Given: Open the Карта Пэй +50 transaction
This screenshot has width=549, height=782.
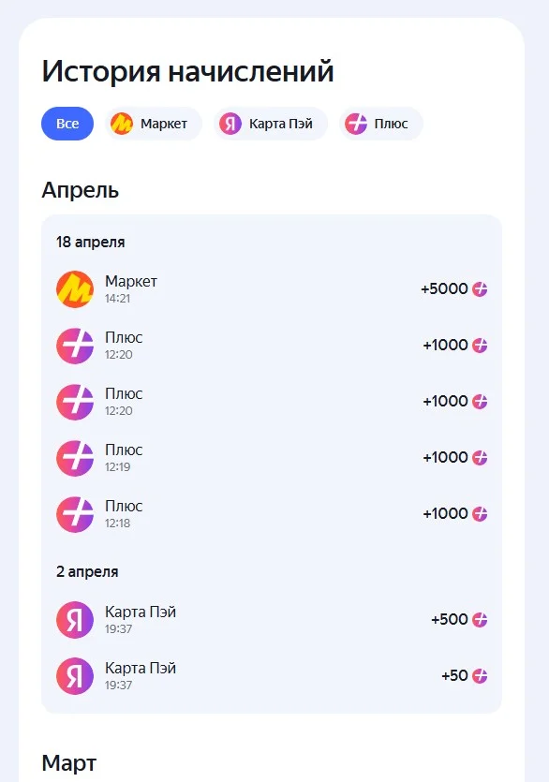Looking at the screenshot, I should 272,676.
